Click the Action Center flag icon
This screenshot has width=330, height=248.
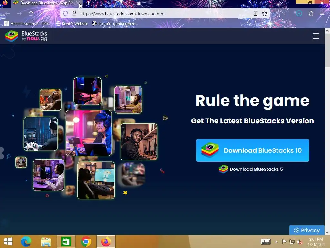point(284,242)
